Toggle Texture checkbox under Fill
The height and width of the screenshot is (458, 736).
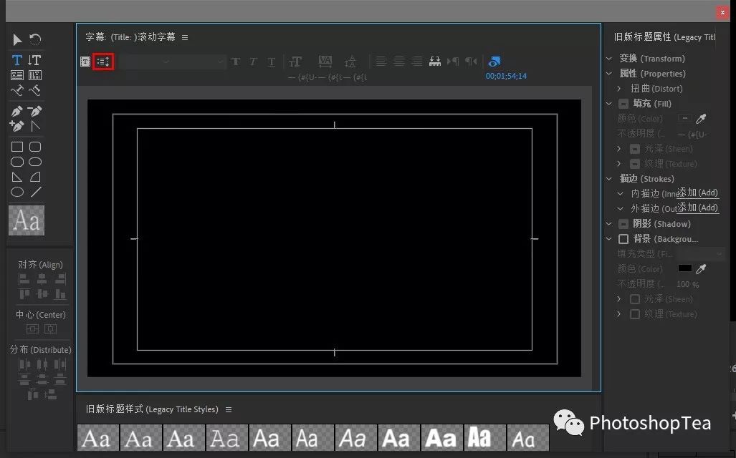click(635, 164)
